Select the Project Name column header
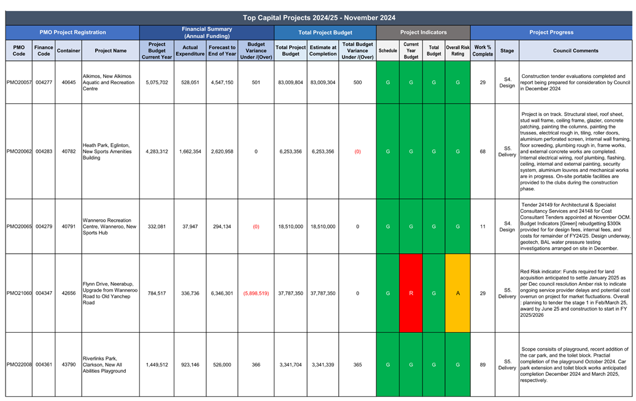Screen dimensions: 636x401 111,51
